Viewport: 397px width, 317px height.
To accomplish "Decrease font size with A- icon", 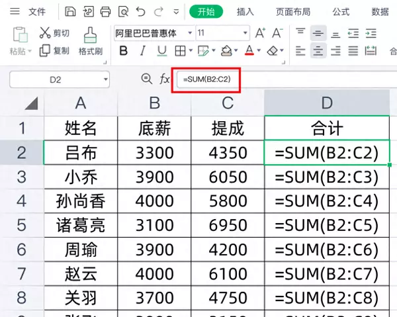I will coord(277,33).
